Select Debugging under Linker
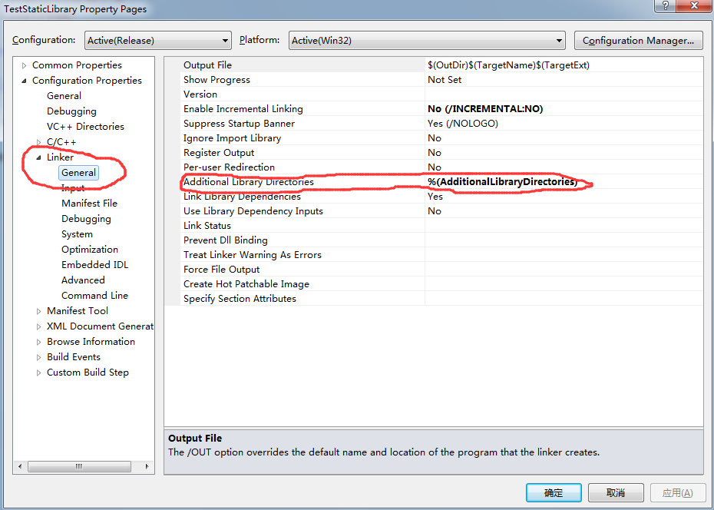The image size is (714, 510). (x=86, y=219)
